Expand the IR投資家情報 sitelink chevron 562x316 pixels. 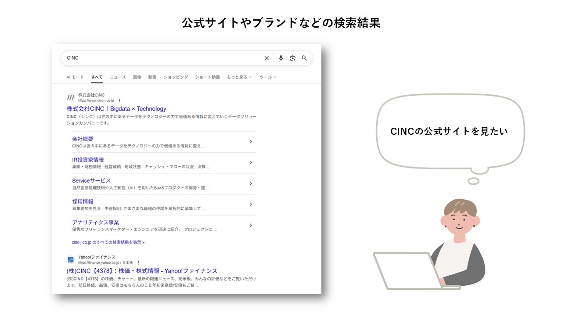[x=250, y=162]
